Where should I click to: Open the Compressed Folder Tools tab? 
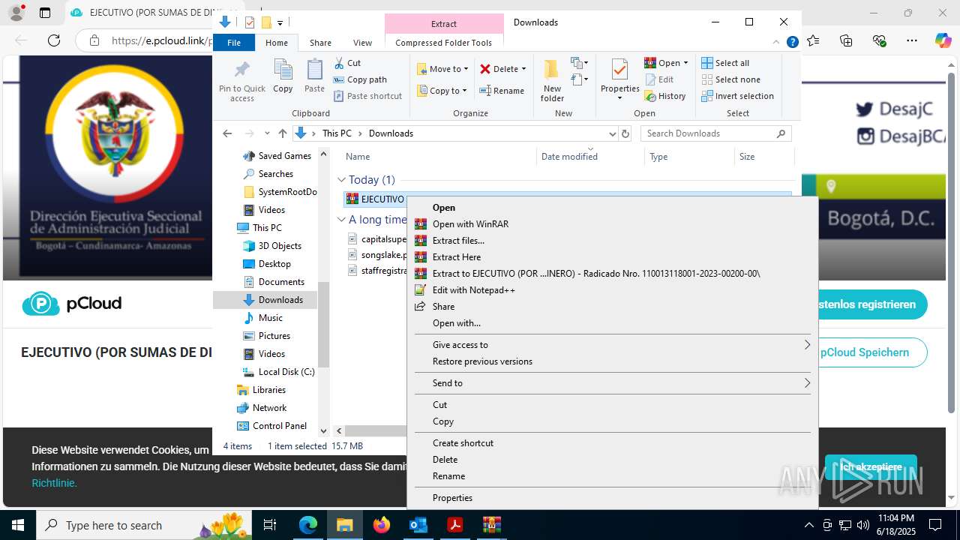point(444,43)
